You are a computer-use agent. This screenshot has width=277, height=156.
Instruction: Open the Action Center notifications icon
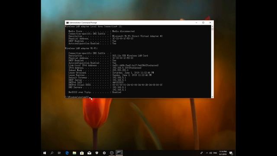coord(231,153)
